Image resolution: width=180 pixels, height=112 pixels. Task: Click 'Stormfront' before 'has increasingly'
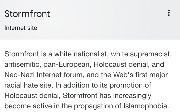tap(80, 96)
